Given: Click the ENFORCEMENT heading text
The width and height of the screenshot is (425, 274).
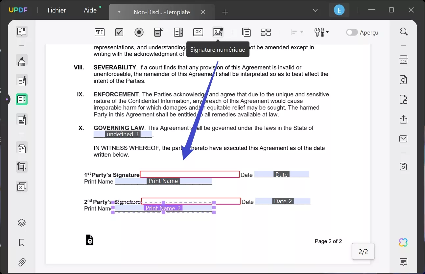Looking at the screenshot, I should click(x=116, y=94).
